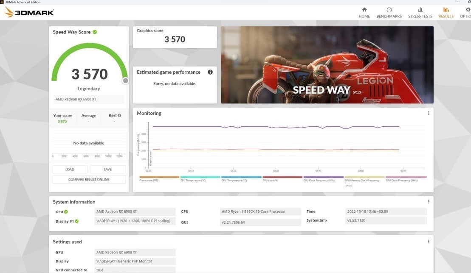Screen dimensions: 471x273
Task: Click the 3DMark logo
Action: click(29, 12)
